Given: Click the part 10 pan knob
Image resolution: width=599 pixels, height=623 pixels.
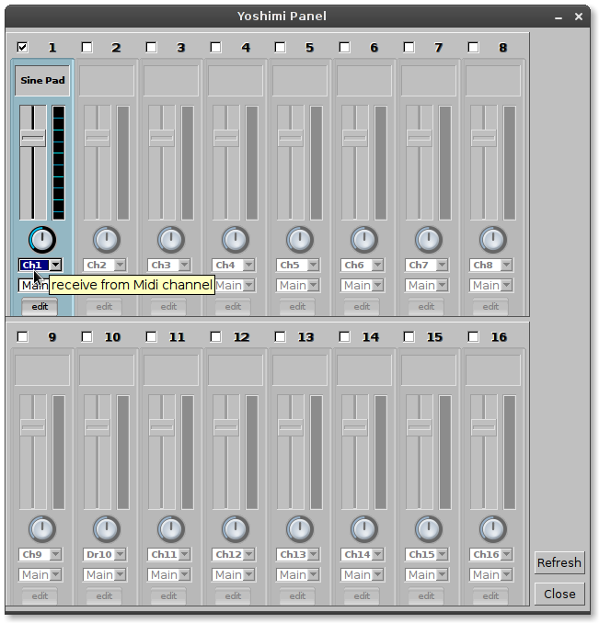Looking at the screenshot, I should click(107, 529).
